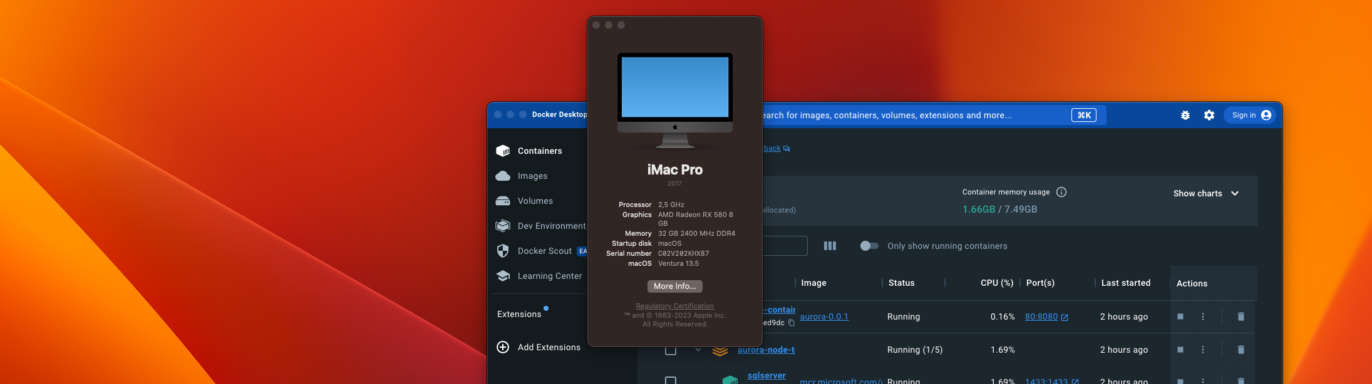
Task: Click the Add Extensions plus icon
Action: pos(503,347)
